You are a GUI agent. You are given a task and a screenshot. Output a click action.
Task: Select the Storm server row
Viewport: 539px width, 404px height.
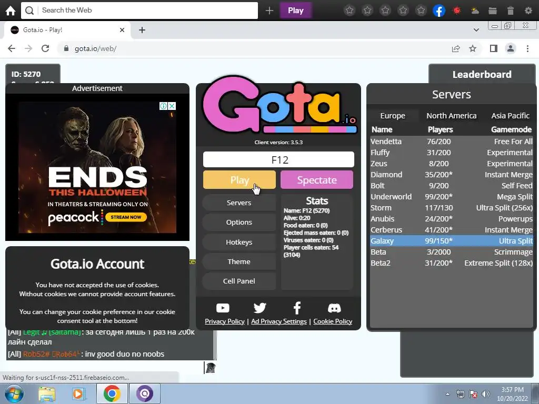(x=451, y=208)
